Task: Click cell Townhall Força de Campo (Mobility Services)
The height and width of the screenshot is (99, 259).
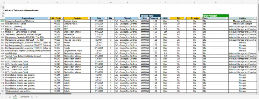Action: point(28,56)
